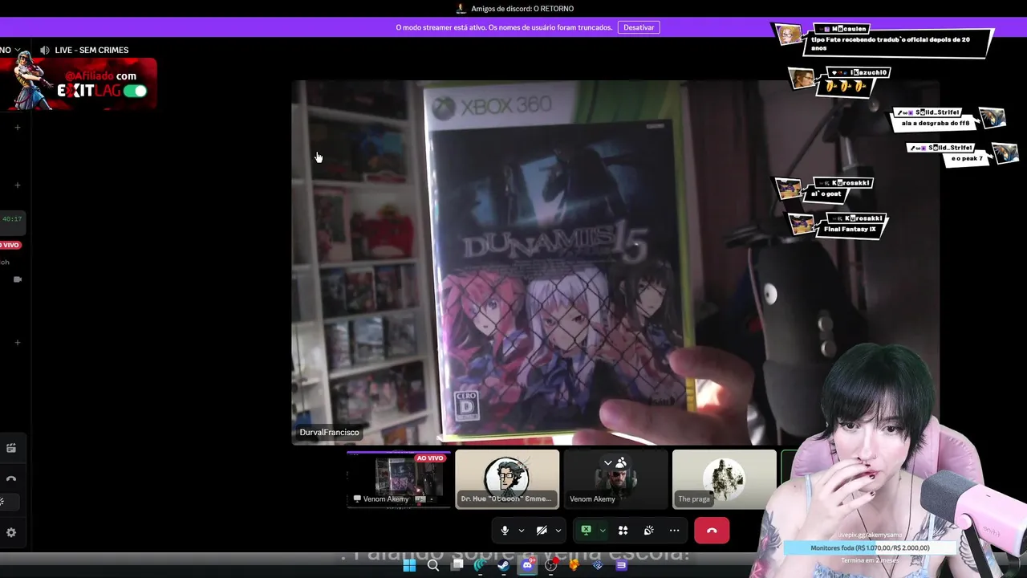Select Venom Akemy participant avatar tile
Screen dimensions: 1027x578
(x=615, y=479)
